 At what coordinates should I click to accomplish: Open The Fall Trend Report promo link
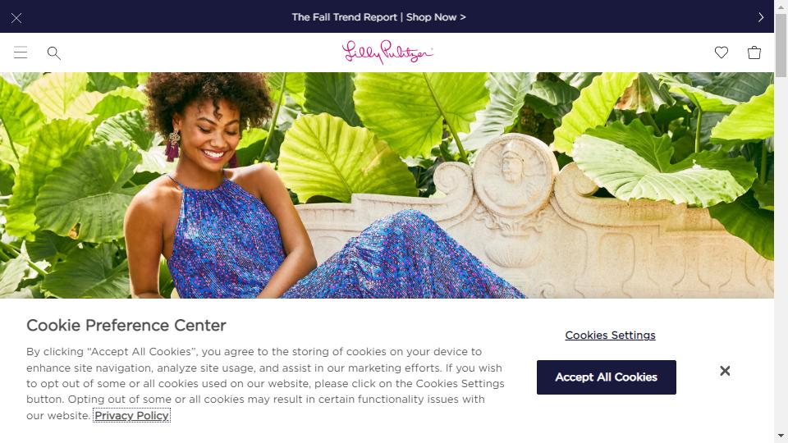[x=378, y=17]
